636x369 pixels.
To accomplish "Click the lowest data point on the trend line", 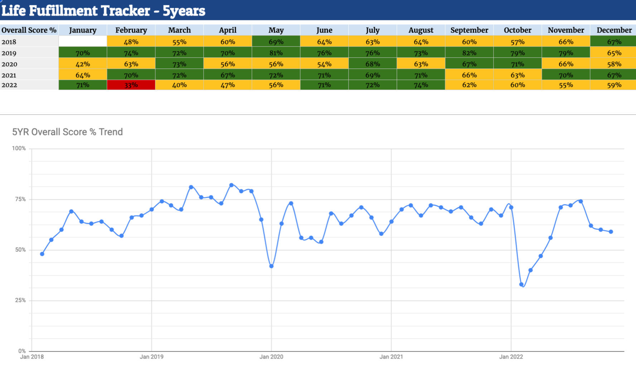I will [521, 284].
